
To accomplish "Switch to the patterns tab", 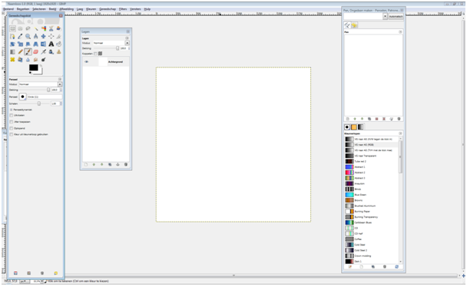I will 354,127.
